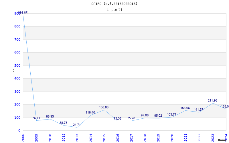Click the chart title GAIRO (c.f.00160250916)
Screen dimensions: 229x143
(114, 4)
